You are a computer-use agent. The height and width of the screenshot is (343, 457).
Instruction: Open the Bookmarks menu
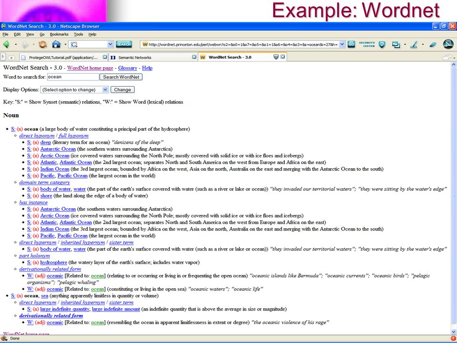click(x=59, y=34)
